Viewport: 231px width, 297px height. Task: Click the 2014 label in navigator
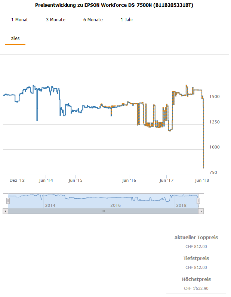tap(50, 205)
